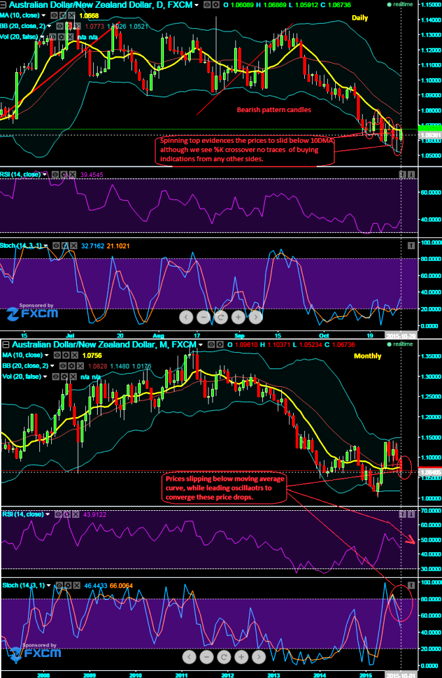Open BB (20, close, 2) settings on Monthly chart
The height and width of the screenshot is (678, 442).
tap(71, 366)
